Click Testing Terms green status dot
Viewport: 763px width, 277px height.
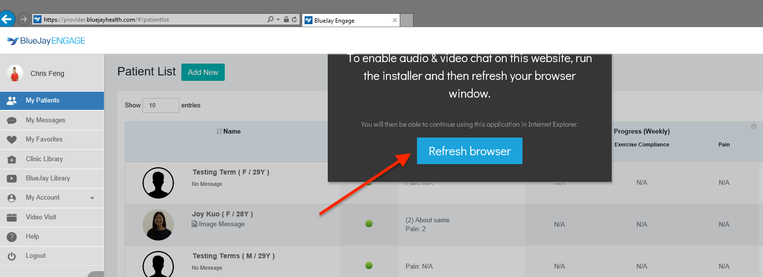[x=369, y=266]
